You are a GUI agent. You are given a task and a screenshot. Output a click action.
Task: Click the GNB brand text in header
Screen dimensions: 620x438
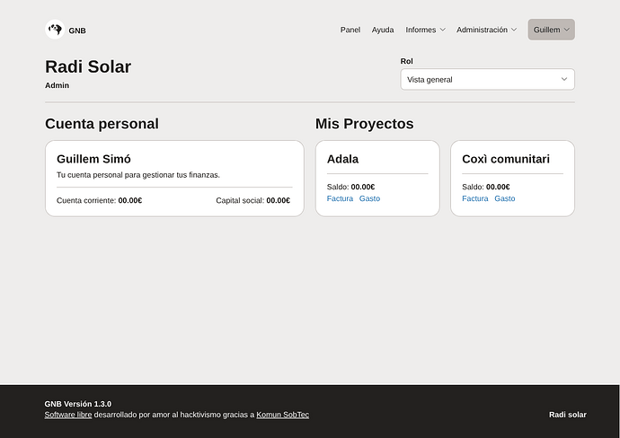point(77,31)
